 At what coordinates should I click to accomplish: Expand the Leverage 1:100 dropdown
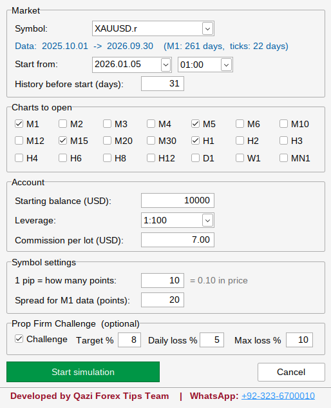click(x=207, y=220)
